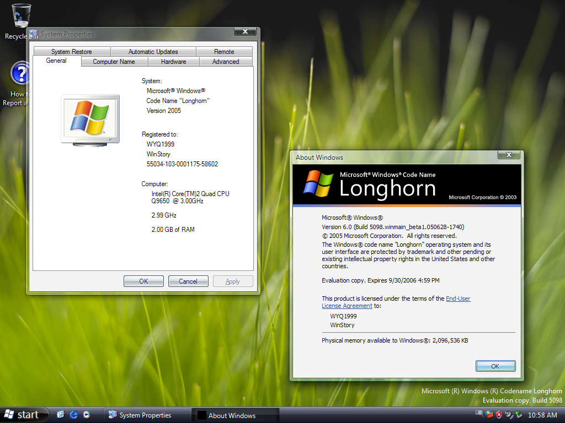This screenshot has width=565, height=423.
Task: Activate System Properties taskbar button
Action: point(147,415)
